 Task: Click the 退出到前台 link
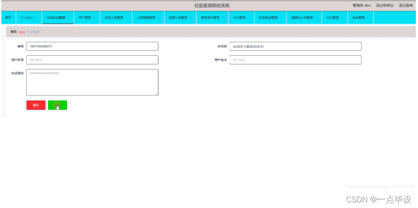coord(385,5)
